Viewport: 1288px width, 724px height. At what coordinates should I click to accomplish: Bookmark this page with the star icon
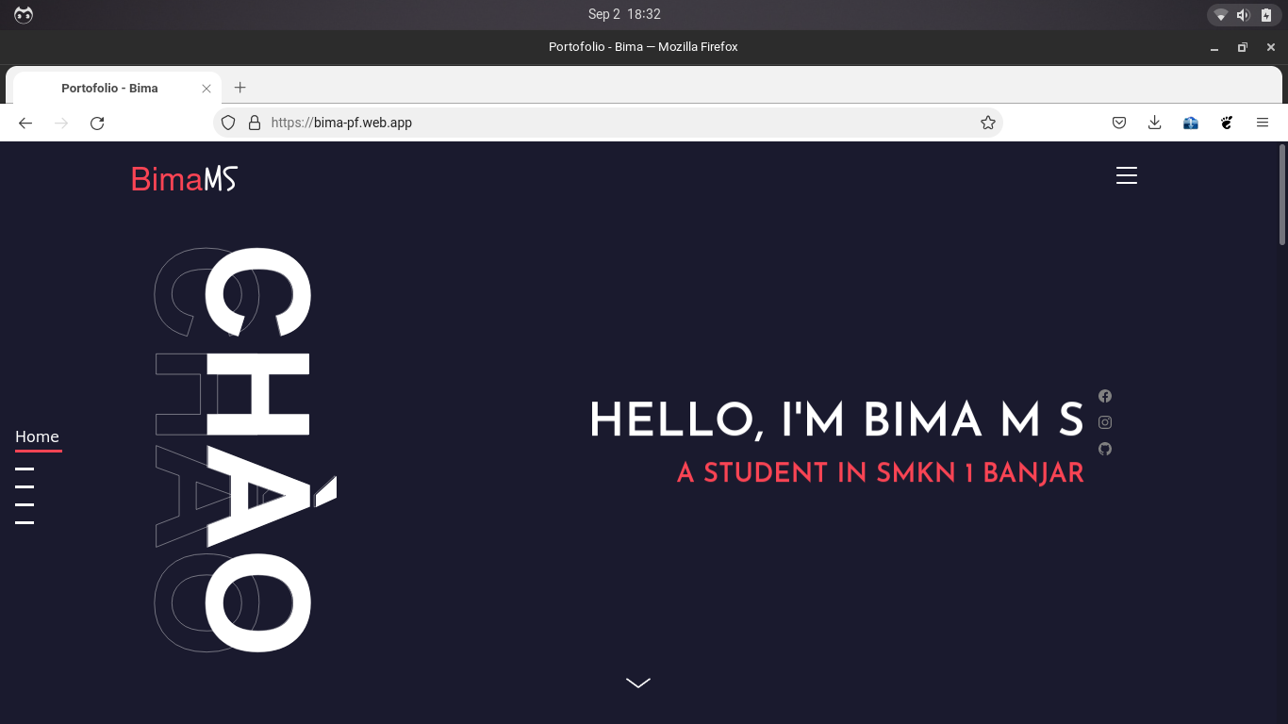coord(988,123)
